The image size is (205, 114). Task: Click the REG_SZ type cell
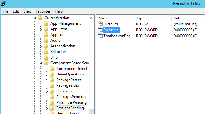pos(142,24)
